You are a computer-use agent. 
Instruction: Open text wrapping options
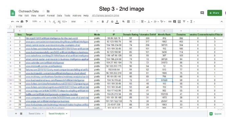156,22
